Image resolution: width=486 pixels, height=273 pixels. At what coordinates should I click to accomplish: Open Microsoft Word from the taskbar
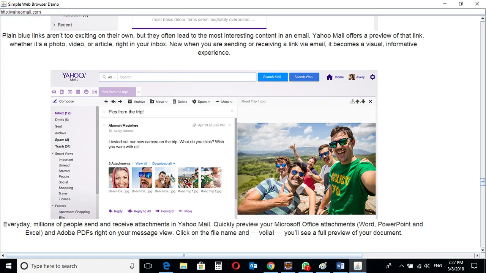click(340, 266)
